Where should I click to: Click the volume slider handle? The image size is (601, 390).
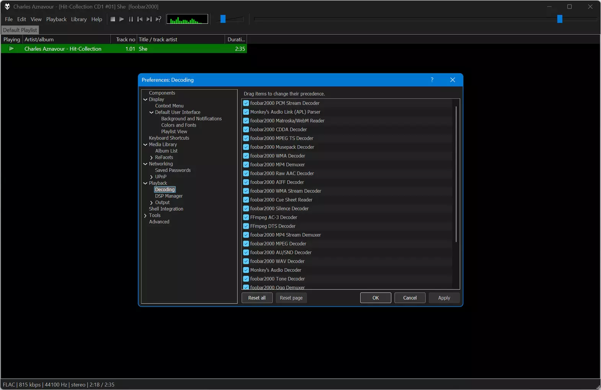tap(223, 19)
